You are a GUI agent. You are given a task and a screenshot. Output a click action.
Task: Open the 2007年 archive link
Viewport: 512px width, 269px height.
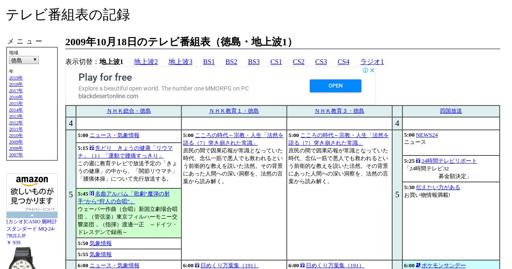coord(16,155)
